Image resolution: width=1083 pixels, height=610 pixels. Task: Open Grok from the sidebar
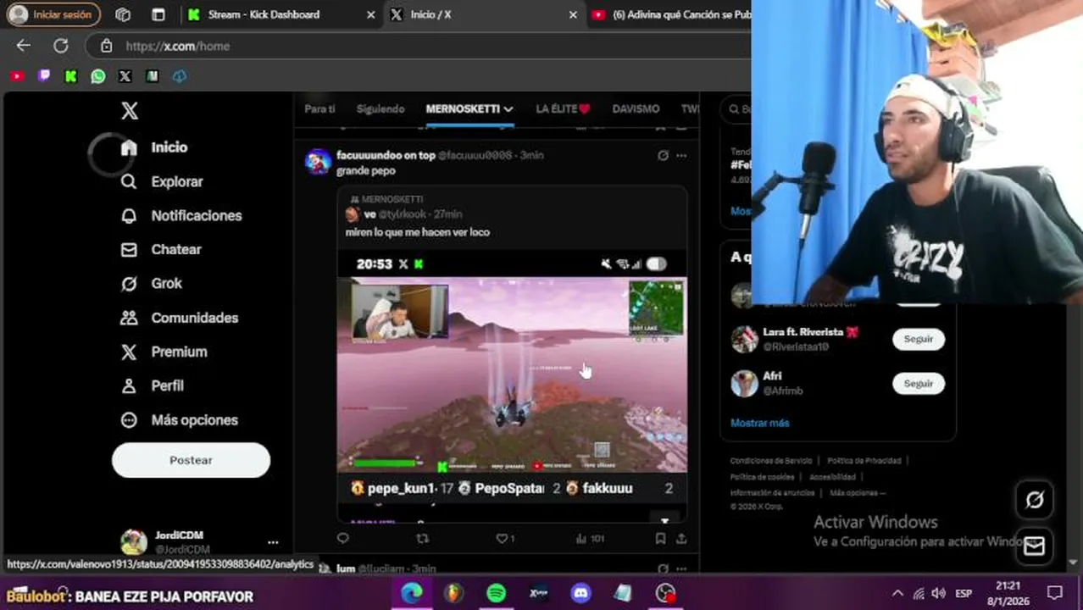(151, 283)
